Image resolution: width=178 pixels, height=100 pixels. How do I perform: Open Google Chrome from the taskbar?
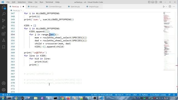(x=62, y=98)
